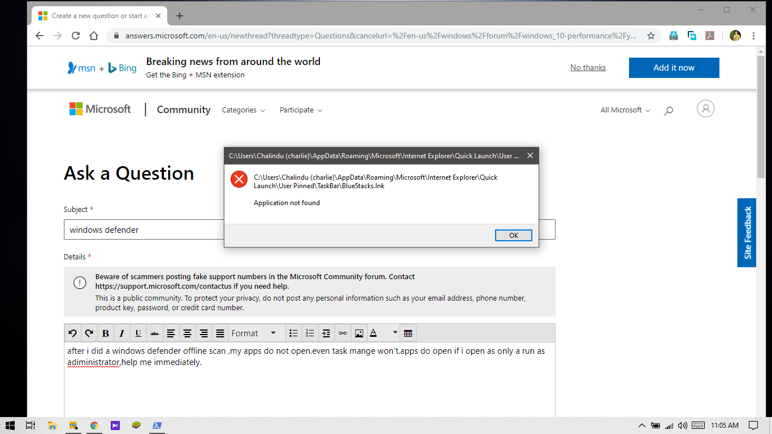The image size is (772, 434).
Task: Open a new Chrome tab
Action: (x=180, y=16)
